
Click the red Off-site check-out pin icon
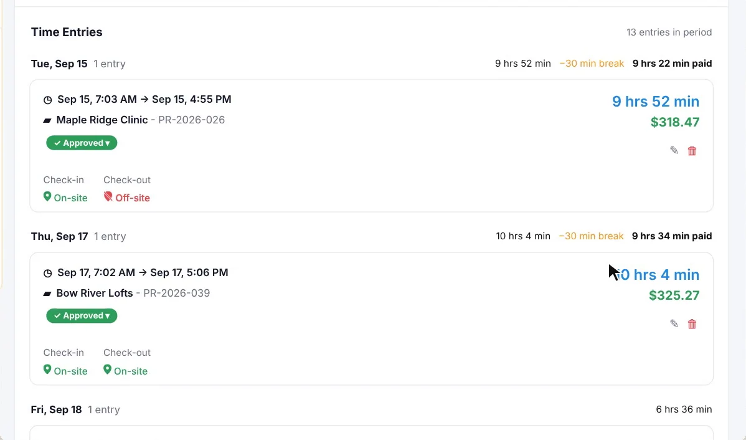pos(108,197)
